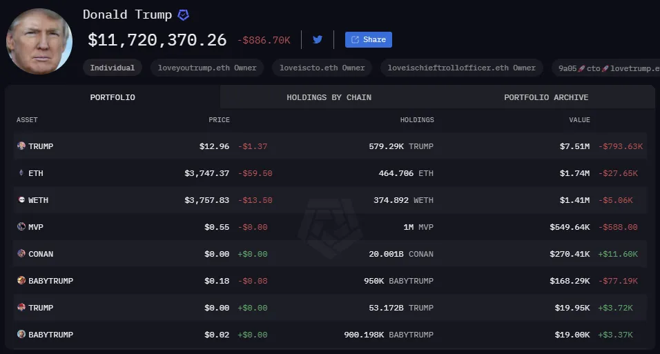Click TRUMP token icon priced at $12.96

pos(21,146)
